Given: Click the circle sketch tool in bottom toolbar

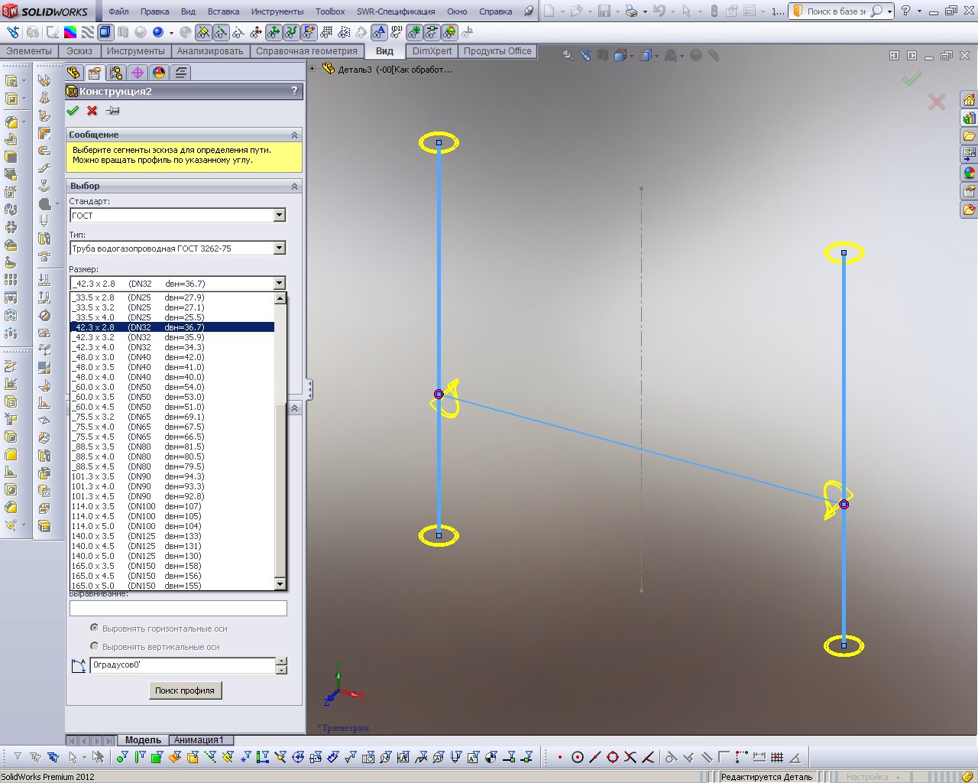Looking at the screenshot, I should click(x=578, y=757).
